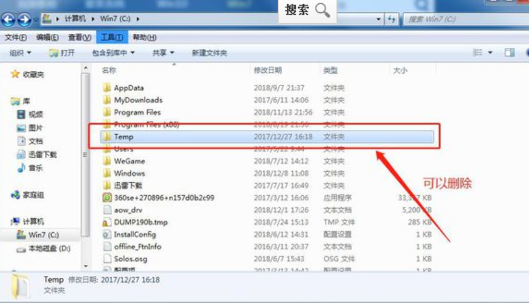The image size is (529, 303).
Task: Select the WeGame folder icon
Action: click(x=107, y=161)
